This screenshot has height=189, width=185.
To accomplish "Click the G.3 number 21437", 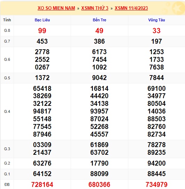I will click(42, 152).
